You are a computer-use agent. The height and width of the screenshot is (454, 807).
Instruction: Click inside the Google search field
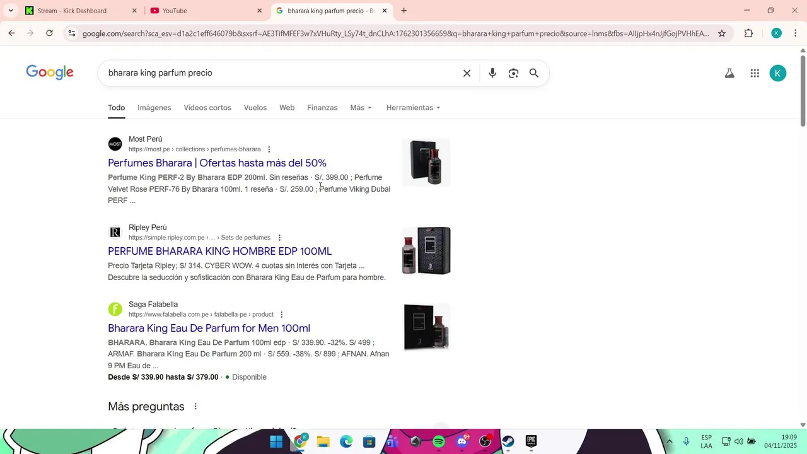coord(281,73)
